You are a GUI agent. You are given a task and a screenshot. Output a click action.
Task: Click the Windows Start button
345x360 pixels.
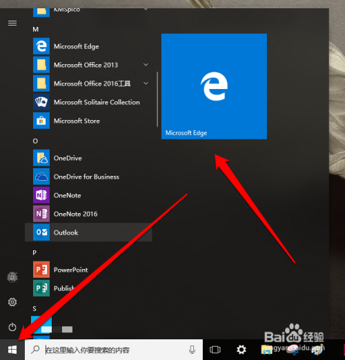(12, 350)
